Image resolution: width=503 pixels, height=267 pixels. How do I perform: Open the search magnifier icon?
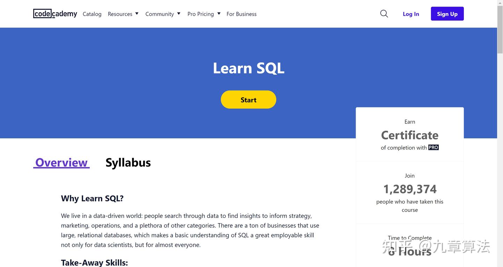tap(384, 14)
